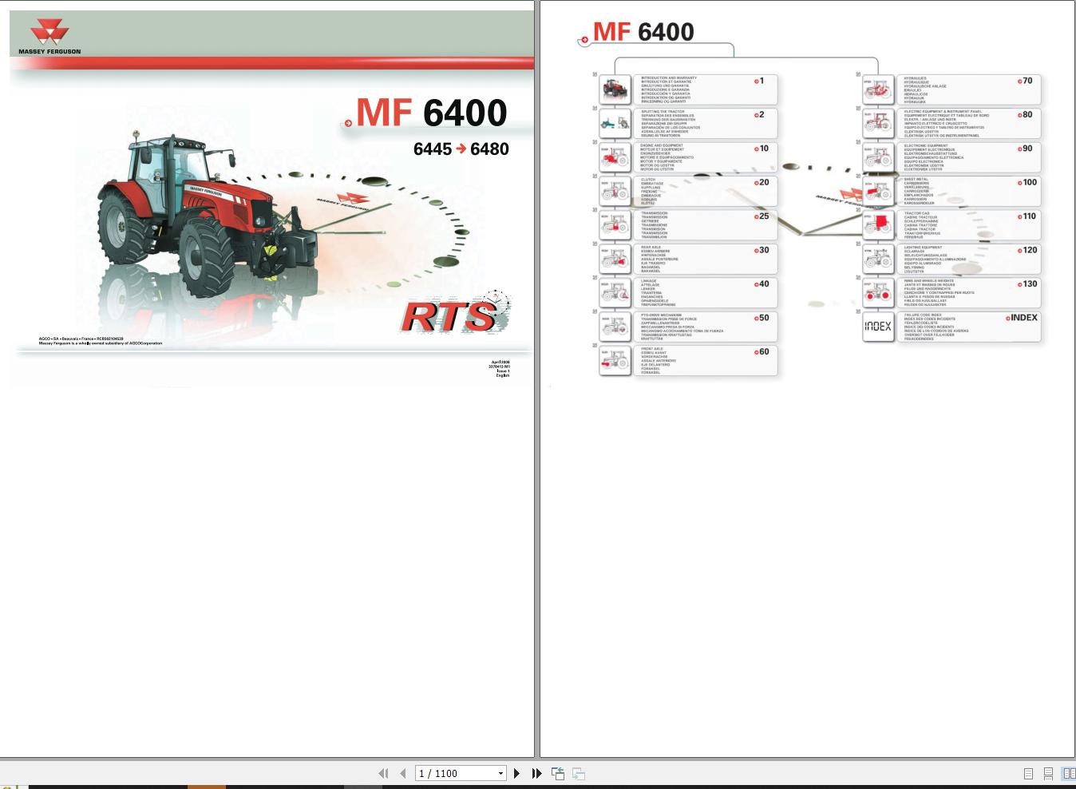Image resolution: width=1076 pixels, height=789 pixels.
Task: Open the Electronic Equipment section icon
Action: pos(878,157)
